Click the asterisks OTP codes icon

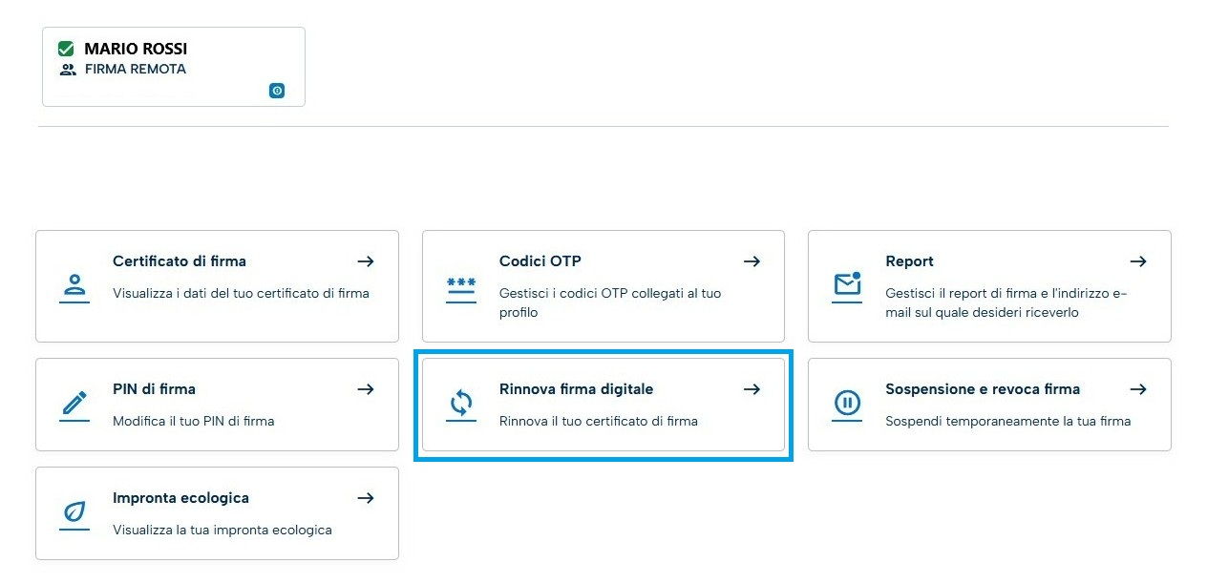pos(460,287)
